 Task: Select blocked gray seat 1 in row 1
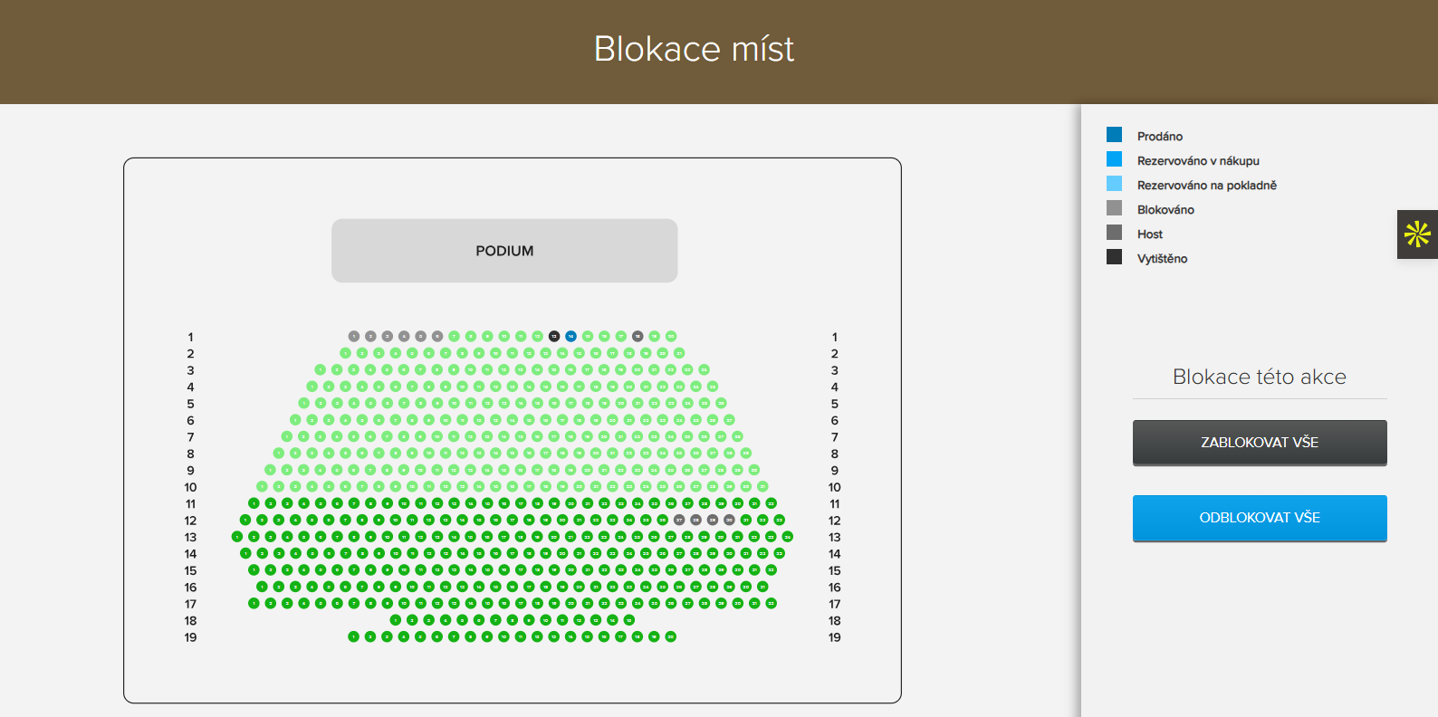tap(353, 335)
